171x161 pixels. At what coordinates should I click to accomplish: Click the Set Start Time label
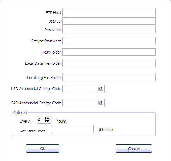(x=32, y=131)
